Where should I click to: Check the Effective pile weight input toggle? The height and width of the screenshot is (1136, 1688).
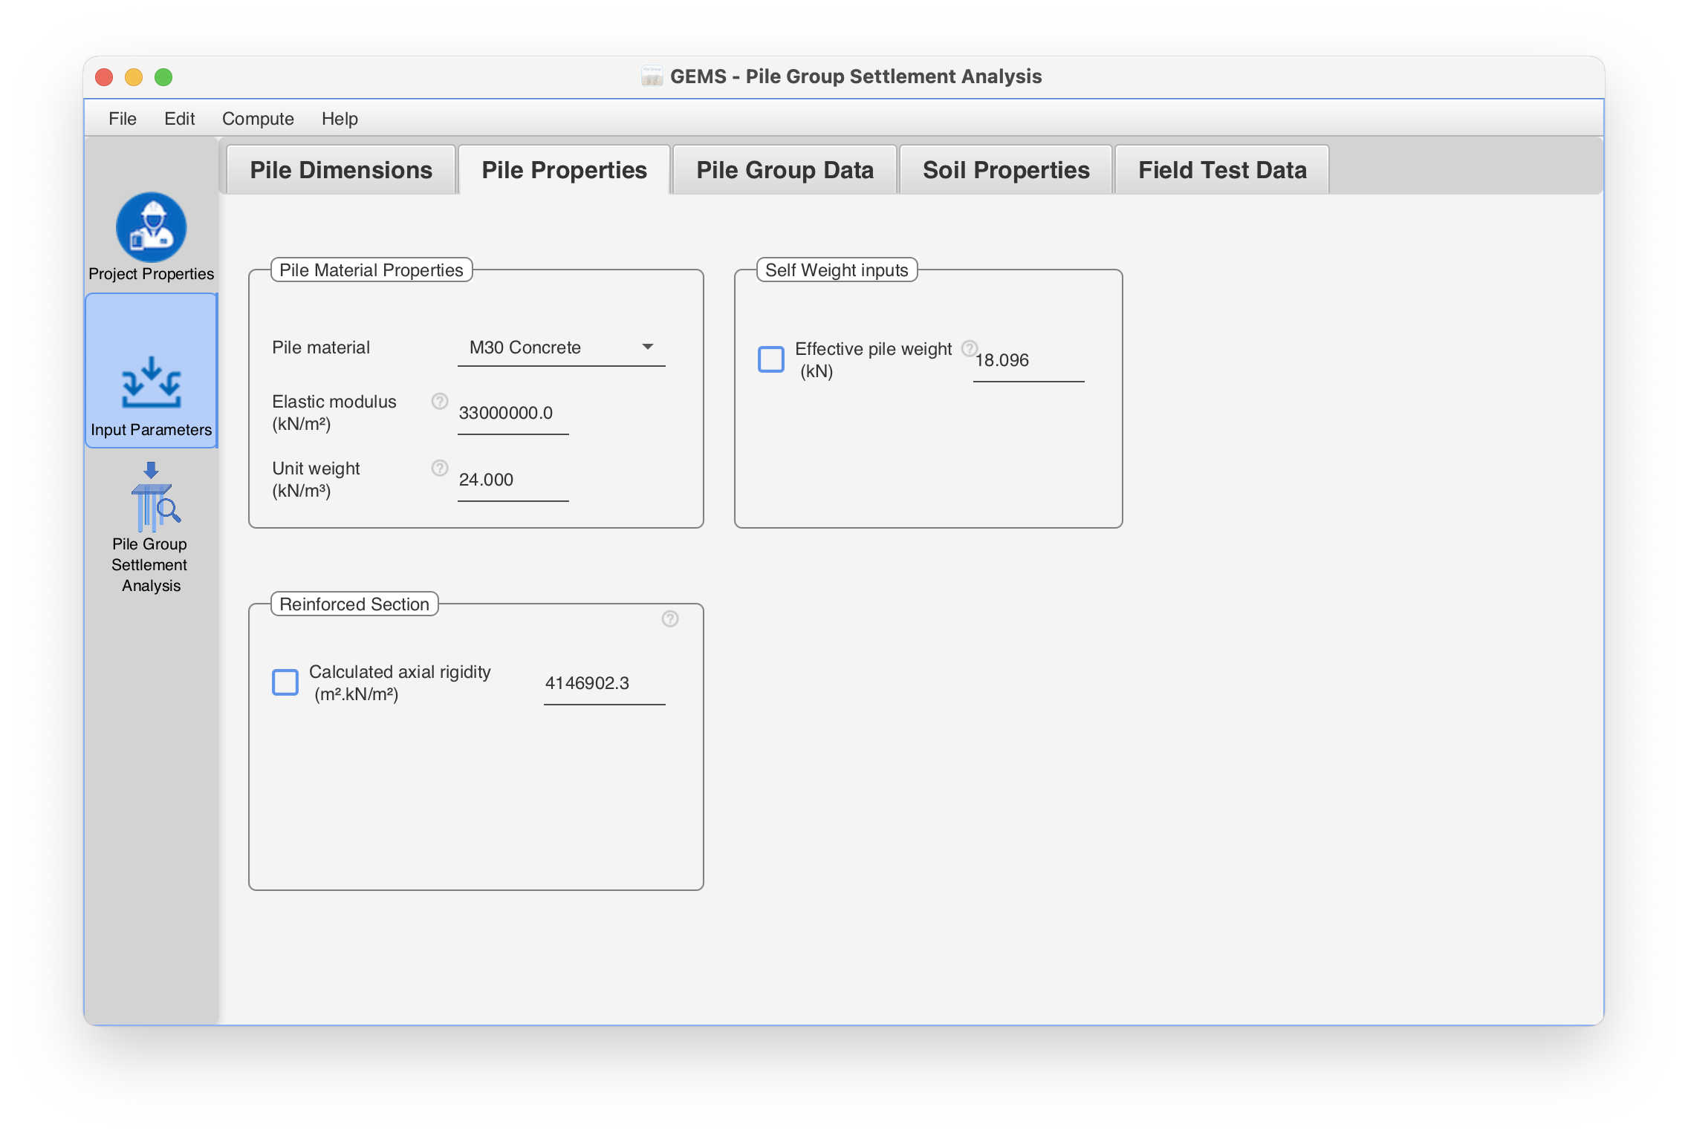[771, 359]
